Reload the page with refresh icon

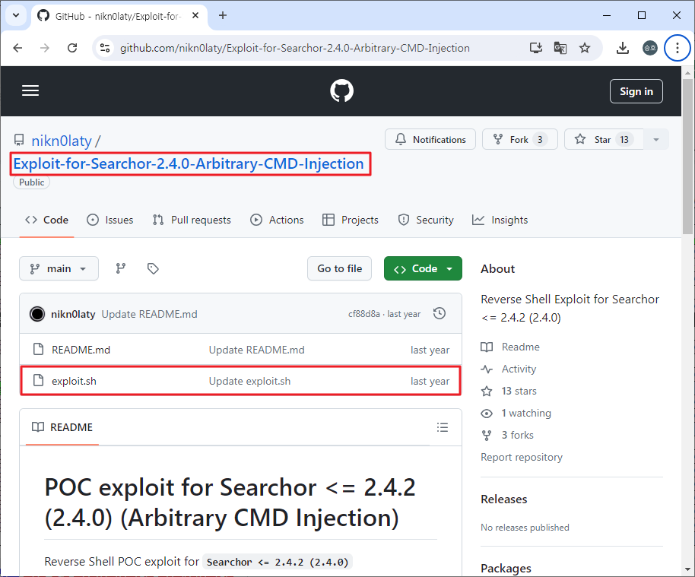click(x=72, y=48)
